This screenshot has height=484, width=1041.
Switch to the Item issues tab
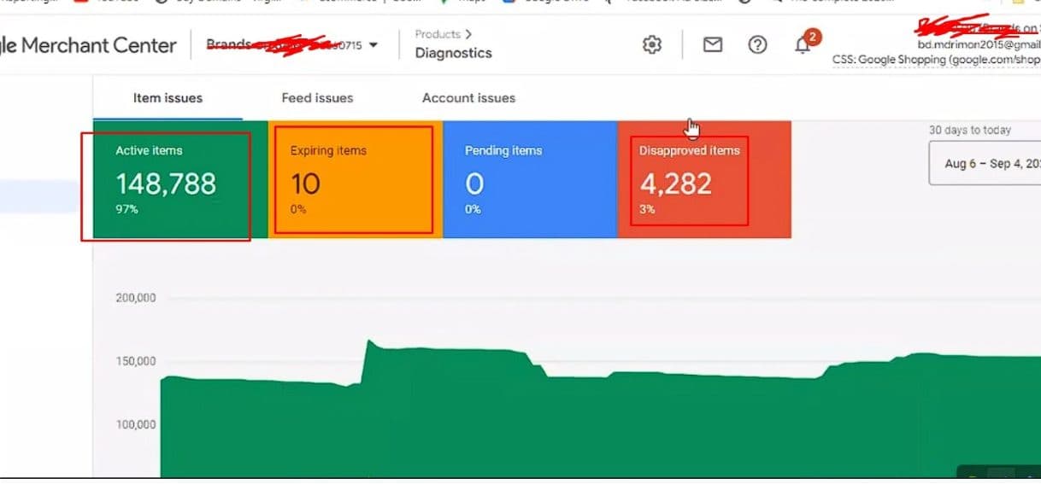(168, 97)
